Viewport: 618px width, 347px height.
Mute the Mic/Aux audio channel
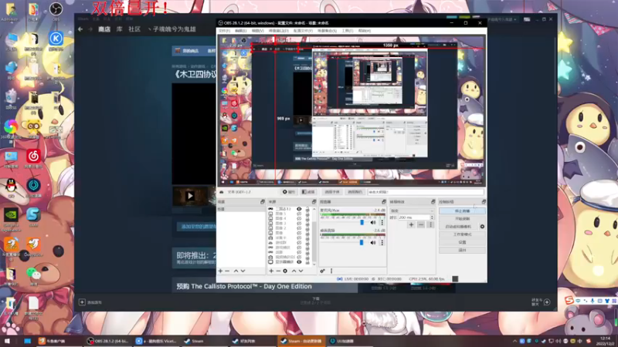click(373, 223)
